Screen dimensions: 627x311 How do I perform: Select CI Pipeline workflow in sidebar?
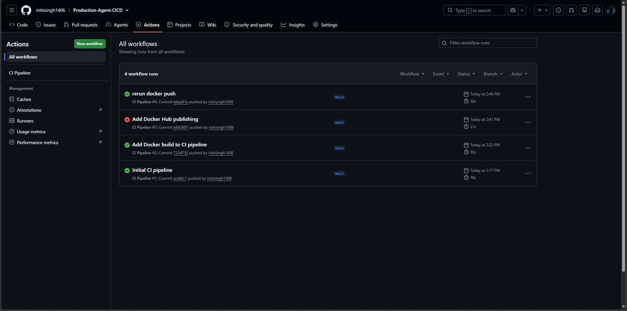pos(55,73)
